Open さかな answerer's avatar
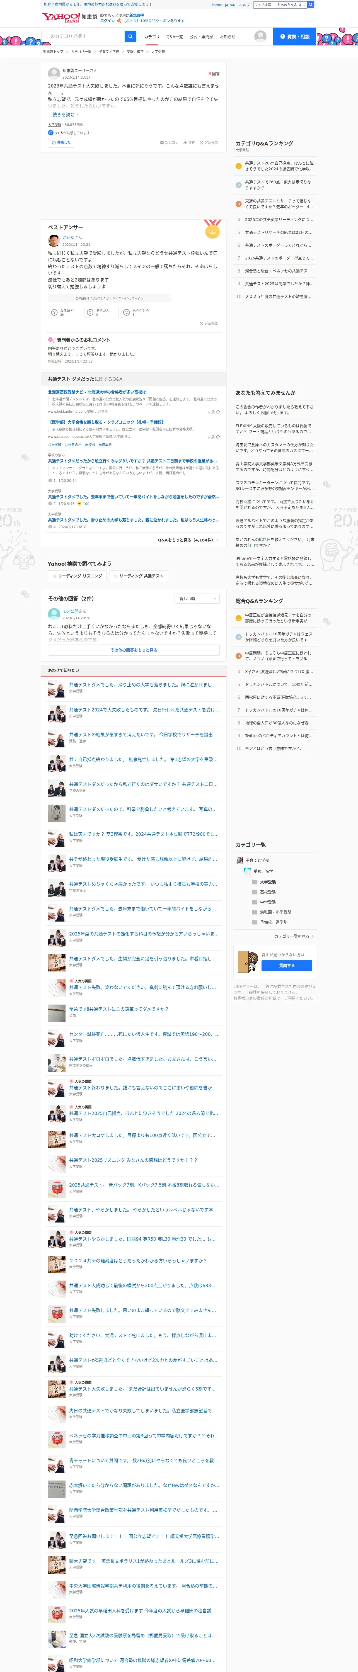The width and height of the screenshot is (358, 1672). coord(54,241)
